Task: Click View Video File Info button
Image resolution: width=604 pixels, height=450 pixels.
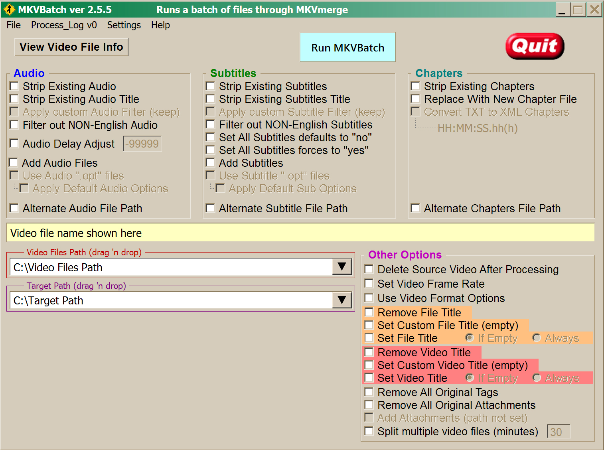Action: point(71,47)
